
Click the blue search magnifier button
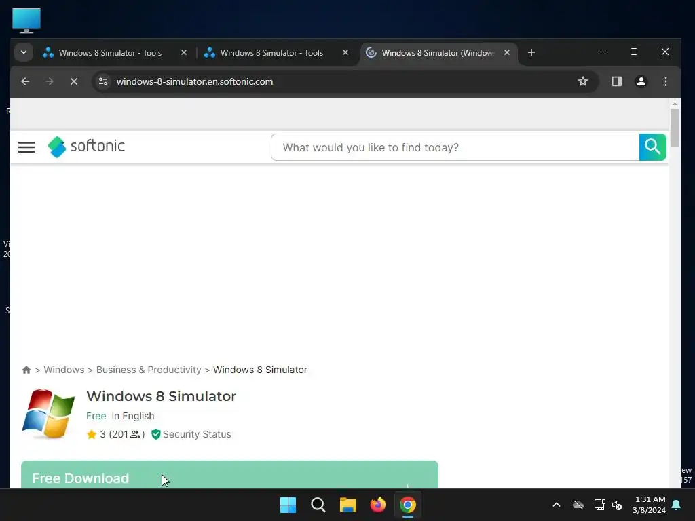point(652,147)
